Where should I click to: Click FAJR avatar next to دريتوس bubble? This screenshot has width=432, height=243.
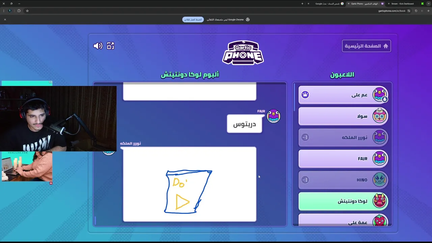[273, 116]
